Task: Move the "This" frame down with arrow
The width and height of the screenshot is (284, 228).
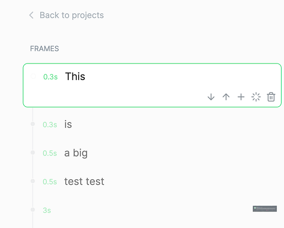Action: (x=211, y=97)
